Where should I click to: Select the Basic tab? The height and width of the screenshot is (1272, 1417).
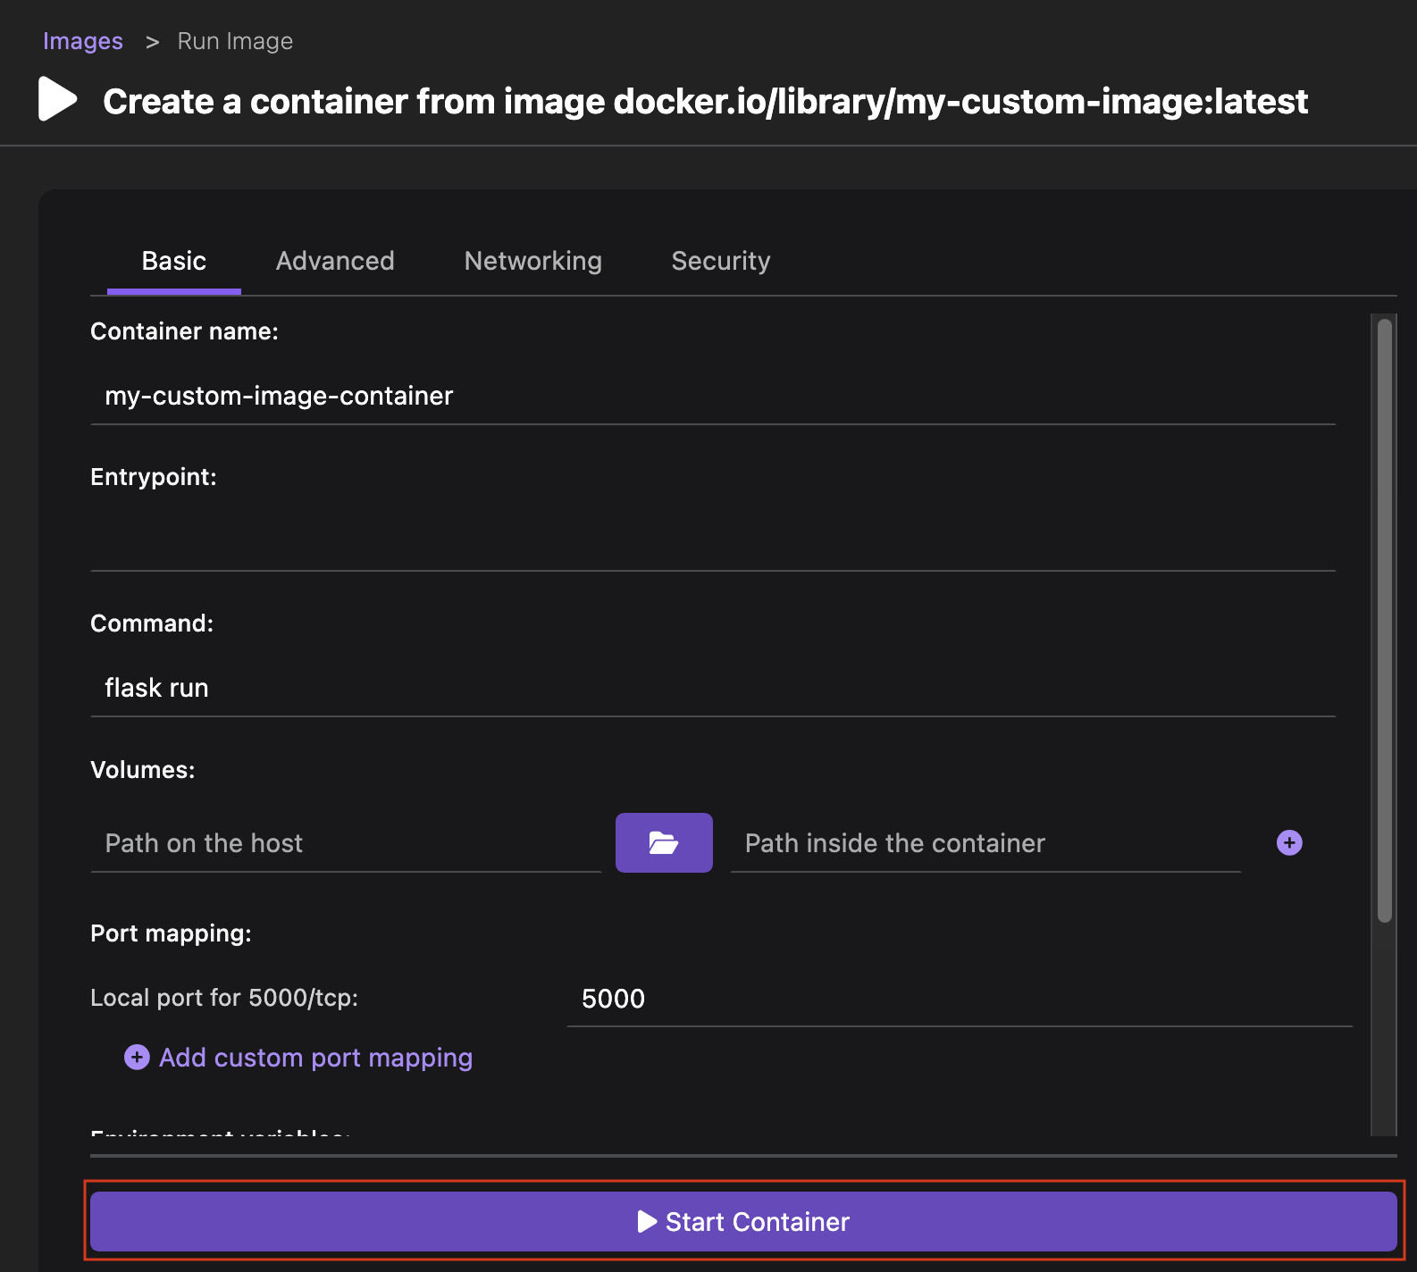173,261
